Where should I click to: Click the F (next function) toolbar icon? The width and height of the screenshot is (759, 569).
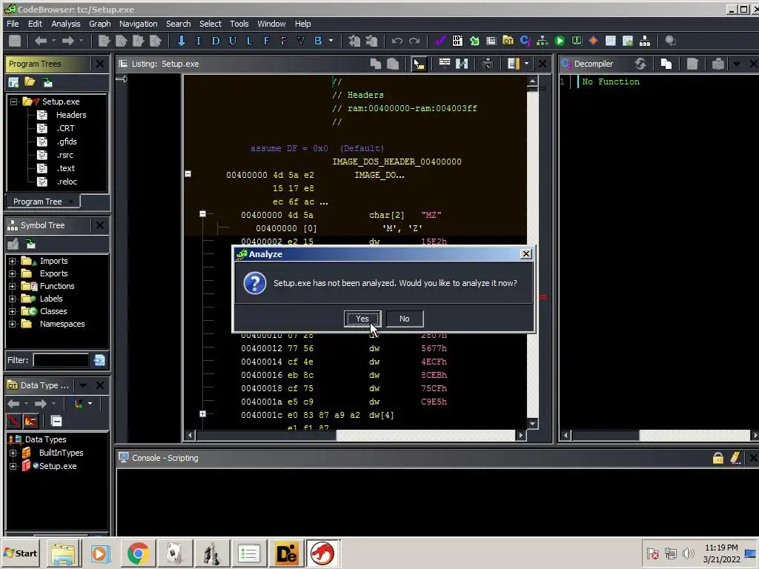click(x=266, y=41)
